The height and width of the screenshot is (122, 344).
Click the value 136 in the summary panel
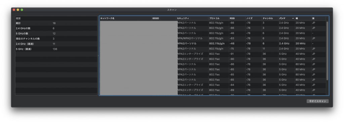pyautogui.click(x=55, y=49)
